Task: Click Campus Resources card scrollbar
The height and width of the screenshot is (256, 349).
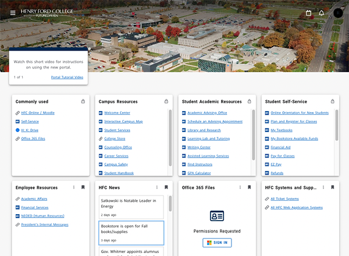Action: tap(170, 138)
